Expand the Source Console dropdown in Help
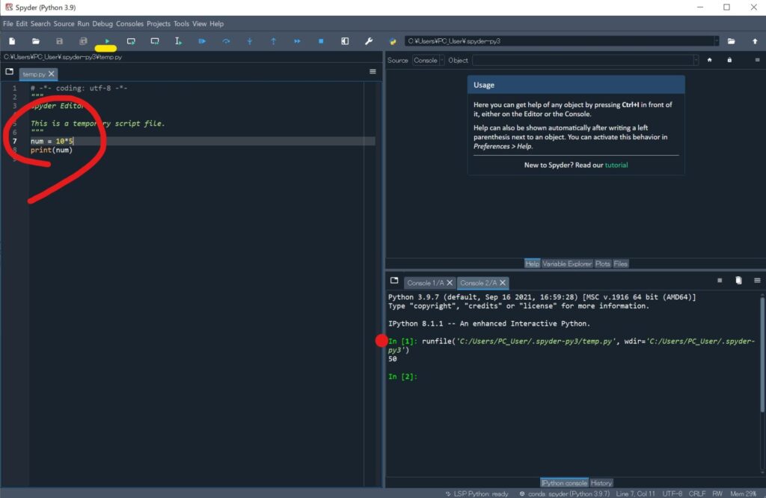Image resolution: width=766 pixels, height=498 pixels. [x=428, y=60]
